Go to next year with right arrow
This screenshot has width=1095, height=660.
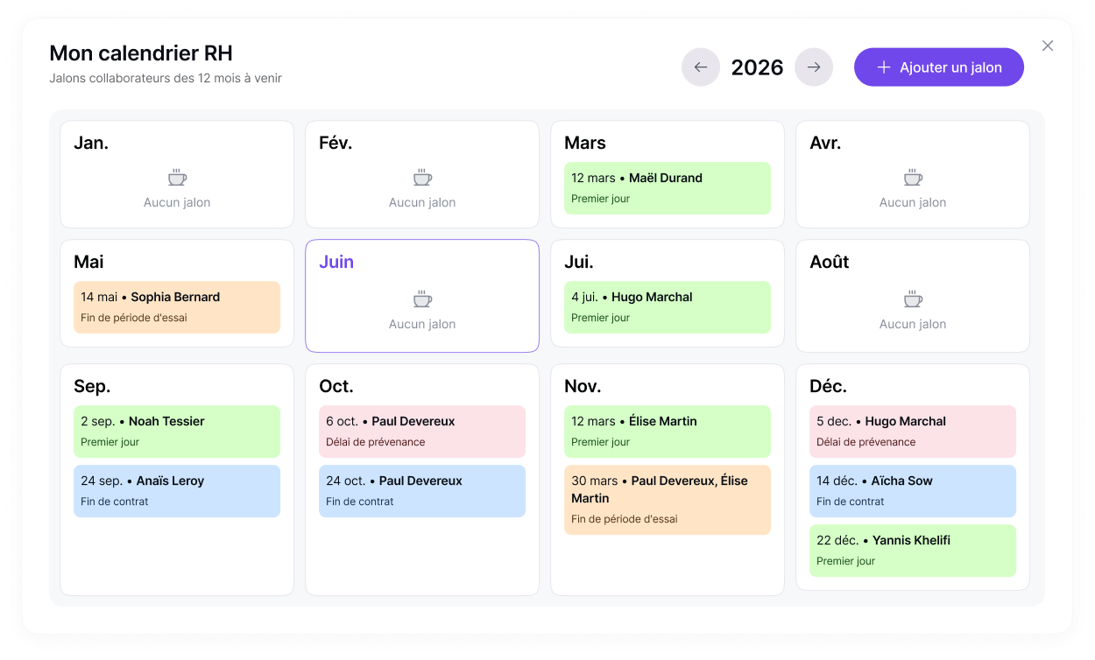pos(814,67)
